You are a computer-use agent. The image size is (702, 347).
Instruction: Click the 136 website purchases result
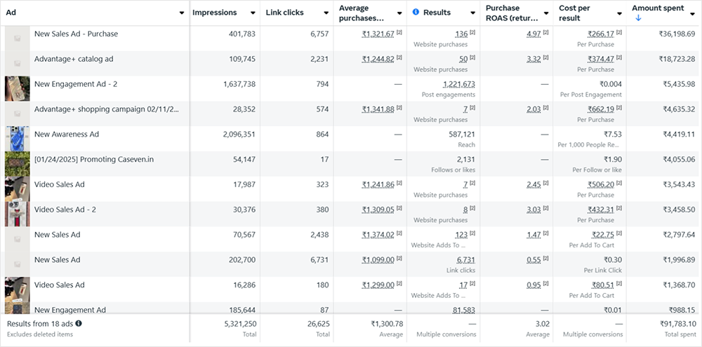tap(461, 34)
